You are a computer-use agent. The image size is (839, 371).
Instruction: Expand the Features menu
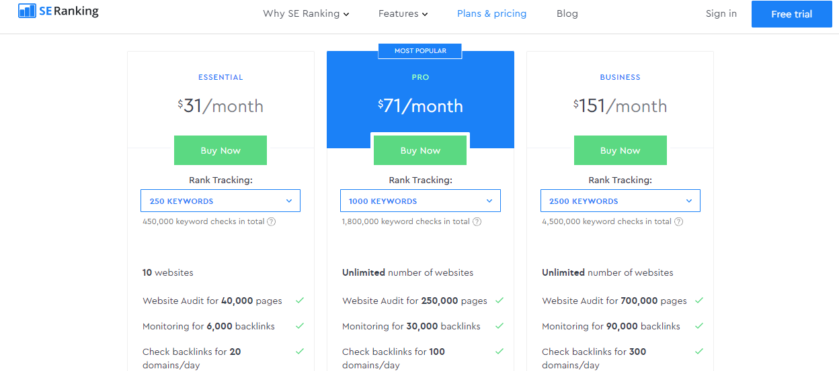tap(403, 13)
